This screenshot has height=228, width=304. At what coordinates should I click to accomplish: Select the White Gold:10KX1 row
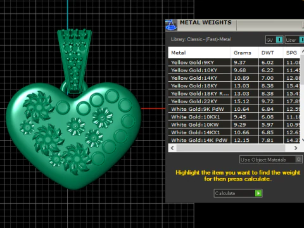click(x=234, y=117)
